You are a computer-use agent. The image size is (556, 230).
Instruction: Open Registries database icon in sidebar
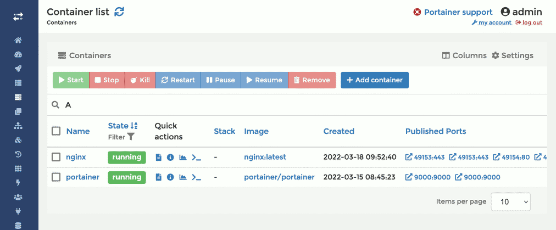pos(18,226)
